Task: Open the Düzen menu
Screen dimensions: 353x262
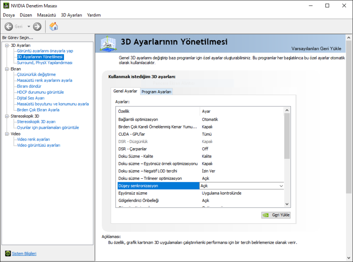Action: point(26,15)
